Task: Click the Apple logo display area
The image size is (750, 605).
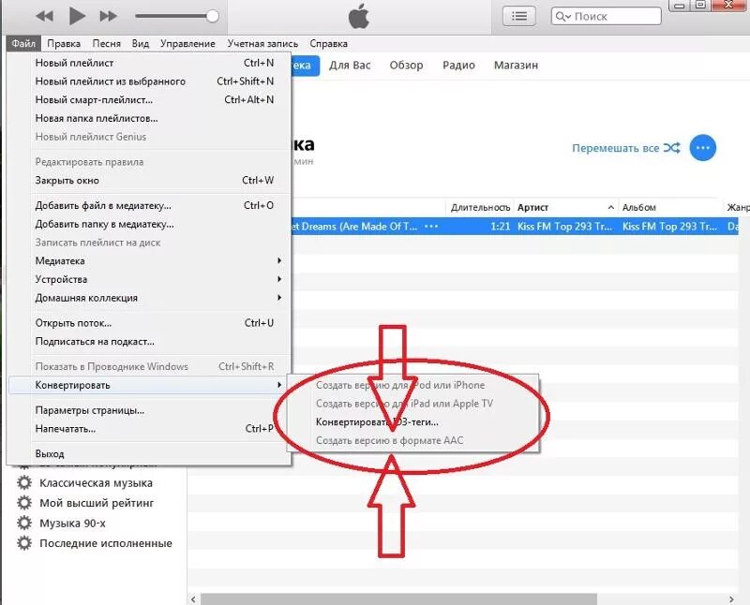Action: pos(359,17)
